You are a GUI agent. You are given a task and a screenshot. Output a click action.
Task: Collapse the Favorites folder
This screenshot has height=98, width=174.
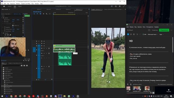pos(2,79)
